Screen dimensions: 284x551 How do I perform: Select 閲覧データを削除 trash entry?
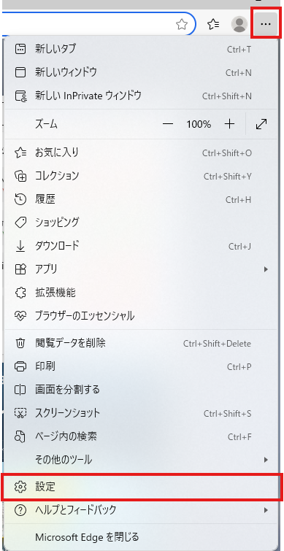[x=141, y=343]
